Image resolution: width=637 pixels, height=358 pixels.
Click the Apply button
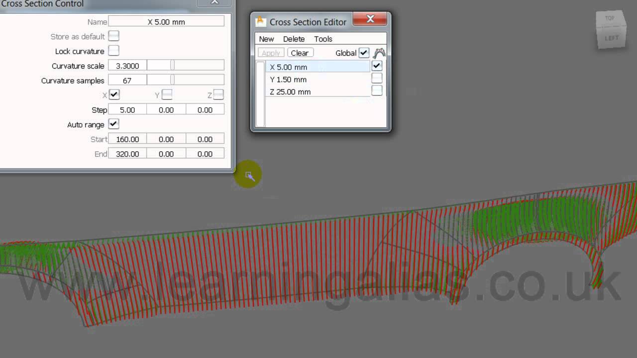[271, 53]
